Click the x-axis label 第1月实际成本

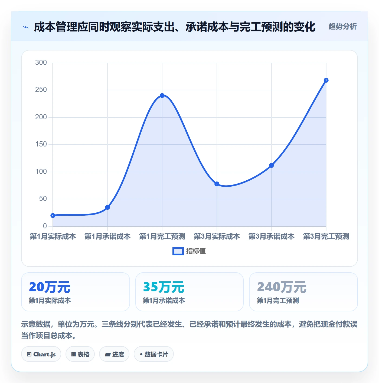[x=53, y=237]
